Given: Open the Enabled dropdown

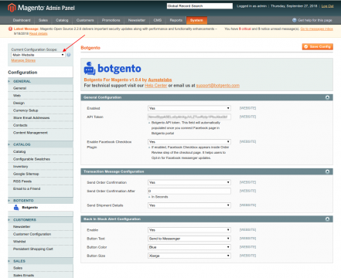Looking at the screenshot, I should (x=189, y=108).
